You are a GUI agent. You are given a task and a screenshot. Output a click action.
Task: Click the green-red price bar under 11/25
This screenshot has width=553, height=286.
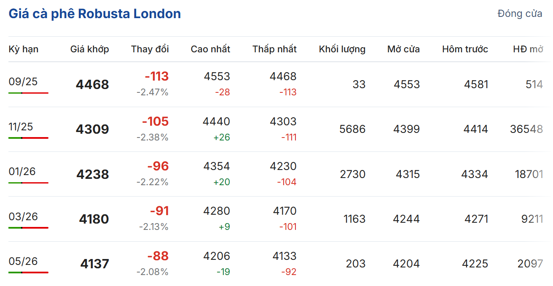28,138
